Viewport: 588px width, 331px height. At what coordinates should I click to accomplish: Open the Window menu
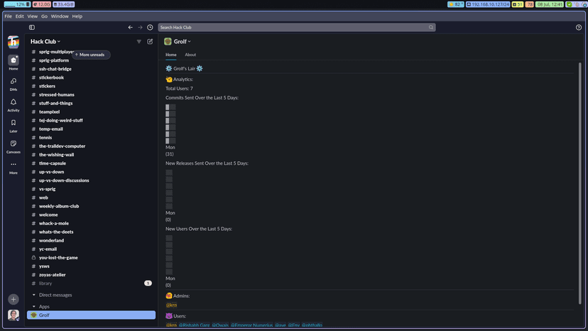pyautogui.click(x=60, y=16)
